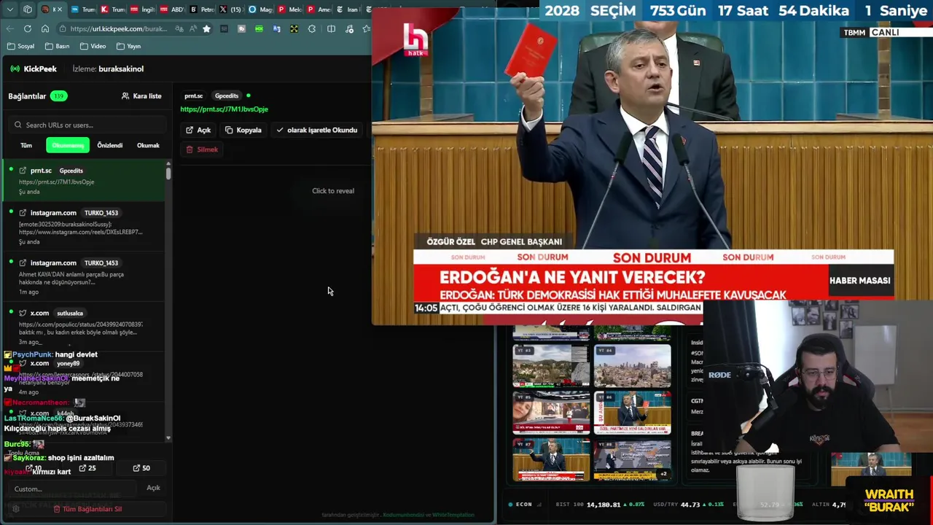Bulk open 50 links button

pos(141,468)
